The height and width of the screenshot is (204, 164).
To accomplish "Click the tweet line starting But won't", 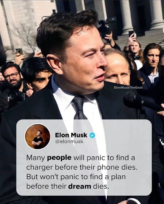I will [76, 177].
